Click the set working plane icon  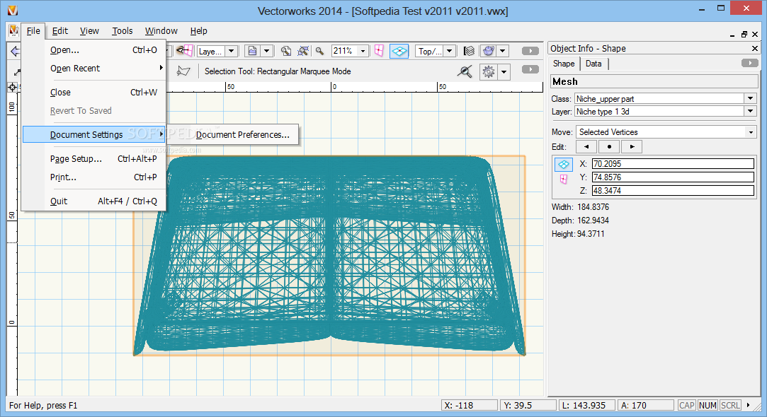pos(184,51)
